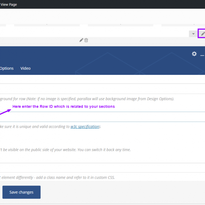Delete the column with the trash icon

click(x=86, y=40)
